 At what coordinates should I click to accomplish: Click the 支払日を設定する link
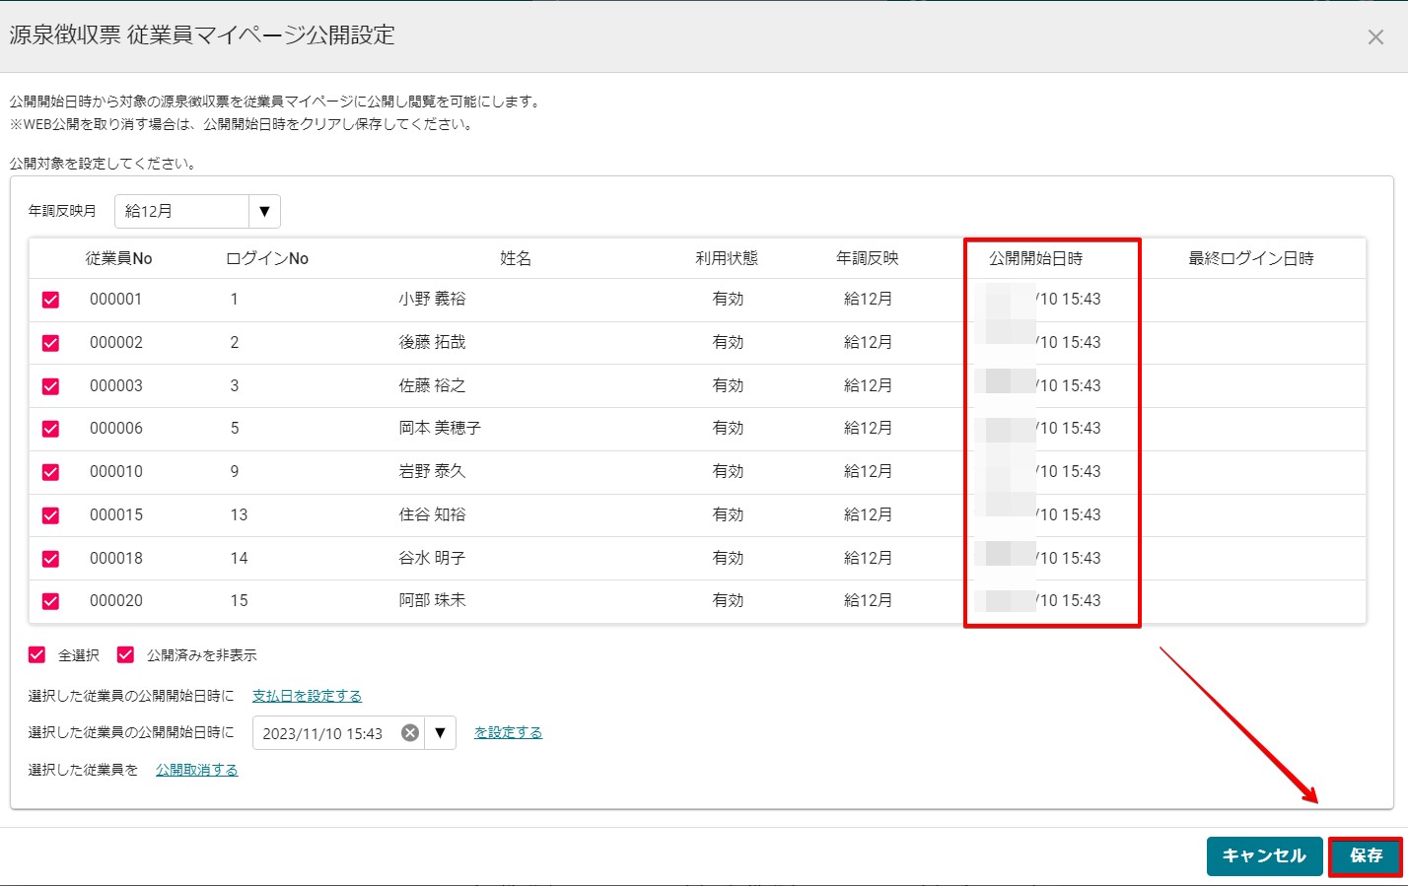tap(307, 696)
